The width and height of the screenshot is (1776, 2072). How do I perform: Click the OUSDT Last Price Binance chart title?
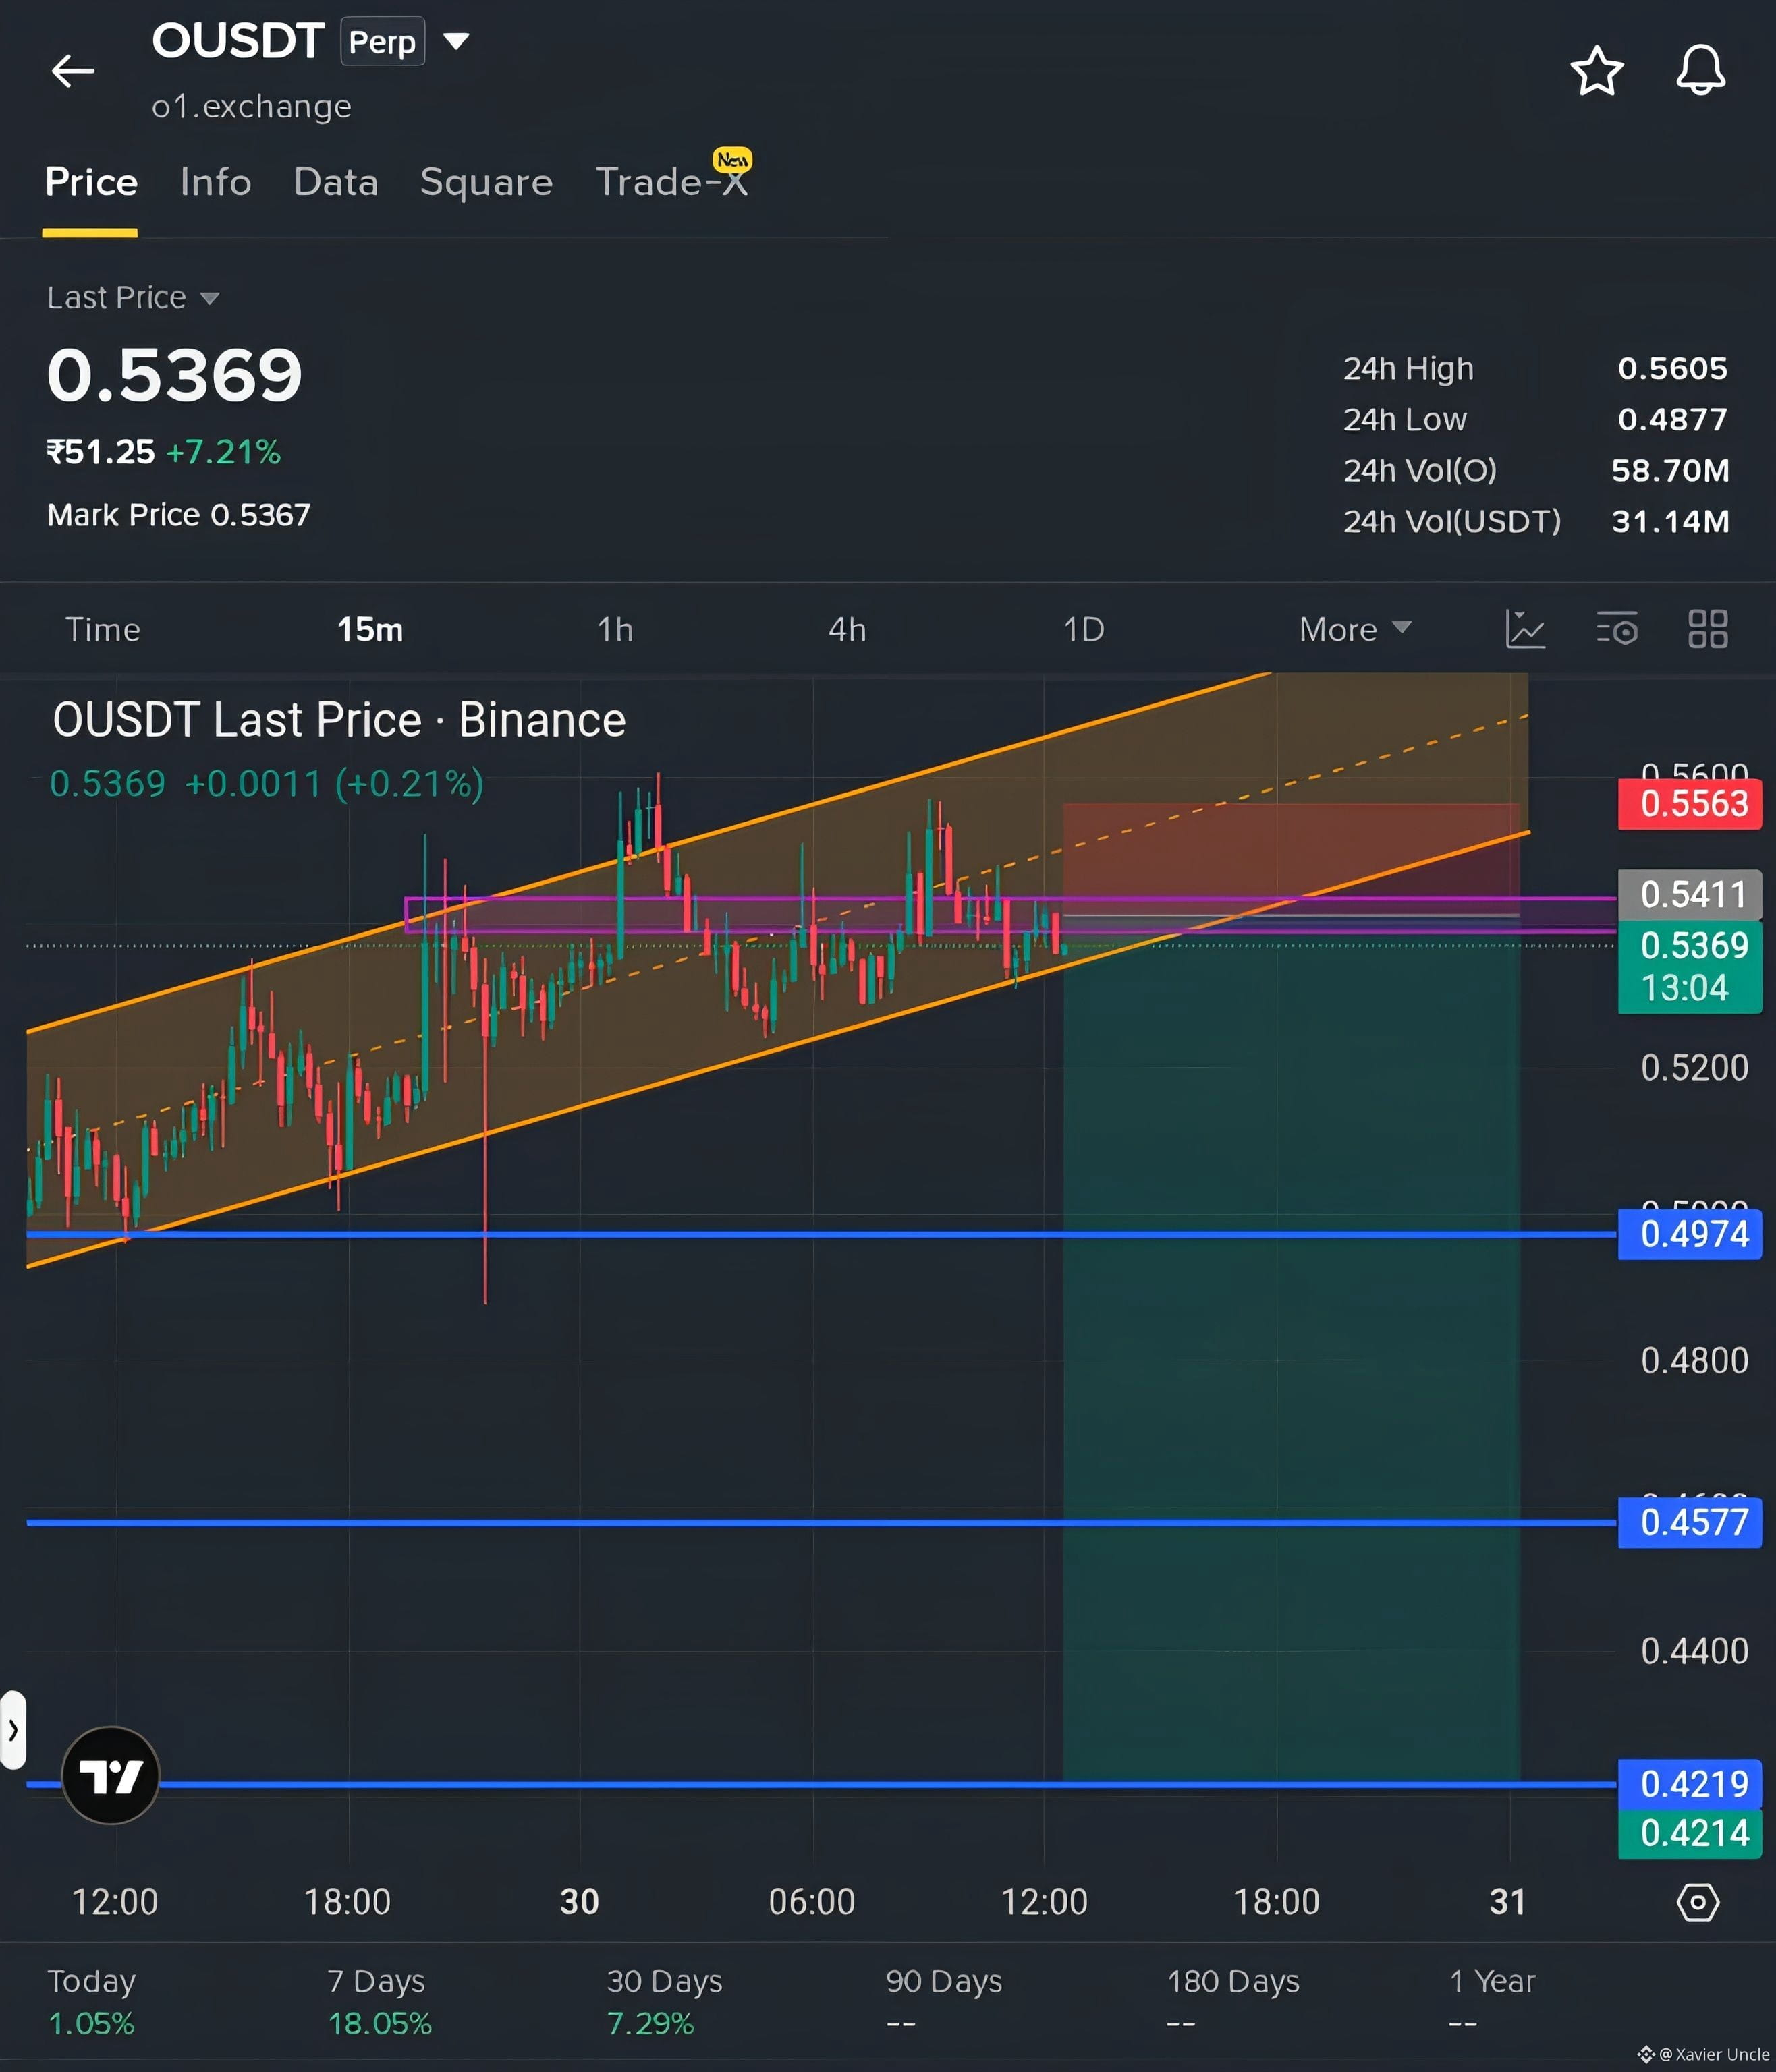(339, 720)
